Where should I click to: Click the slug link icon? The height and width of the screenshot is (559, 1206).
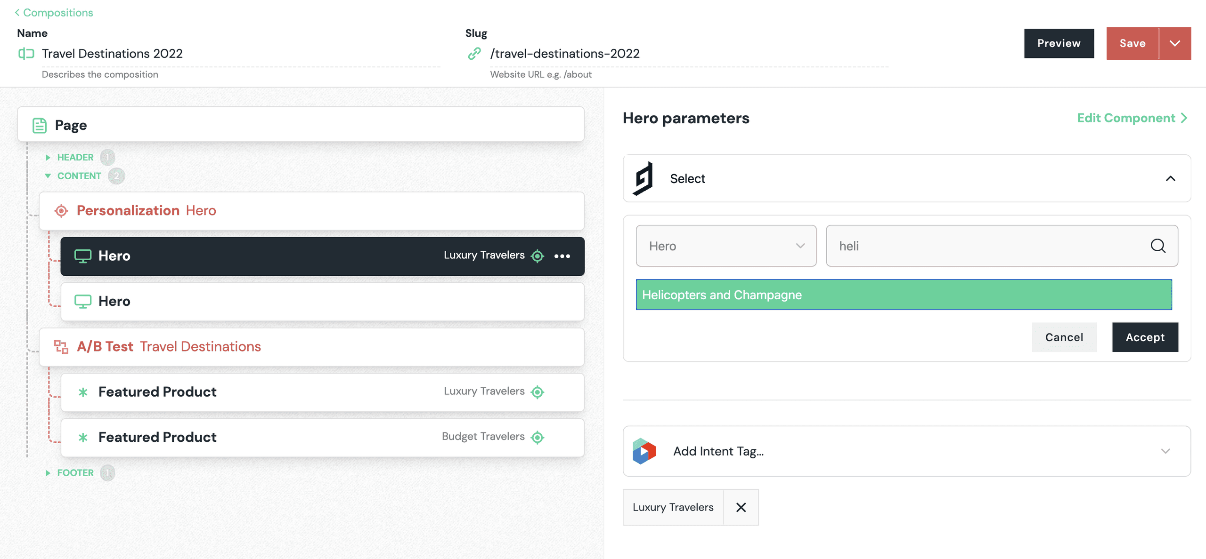point(474,54)
